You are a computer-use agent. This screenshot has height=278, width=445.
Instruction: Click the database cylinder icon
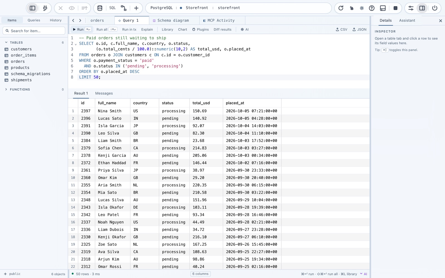tap(100, 8)
